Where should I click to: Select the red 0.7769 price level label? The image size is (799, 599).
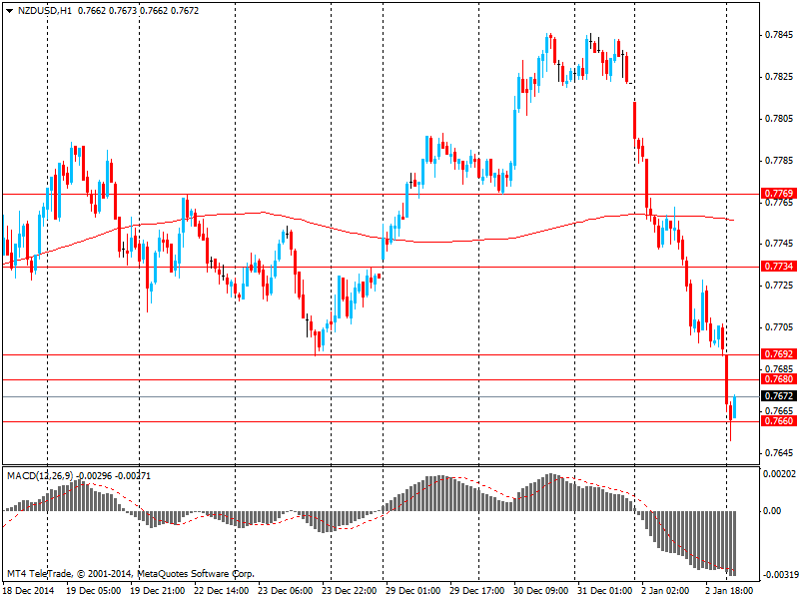778,193
